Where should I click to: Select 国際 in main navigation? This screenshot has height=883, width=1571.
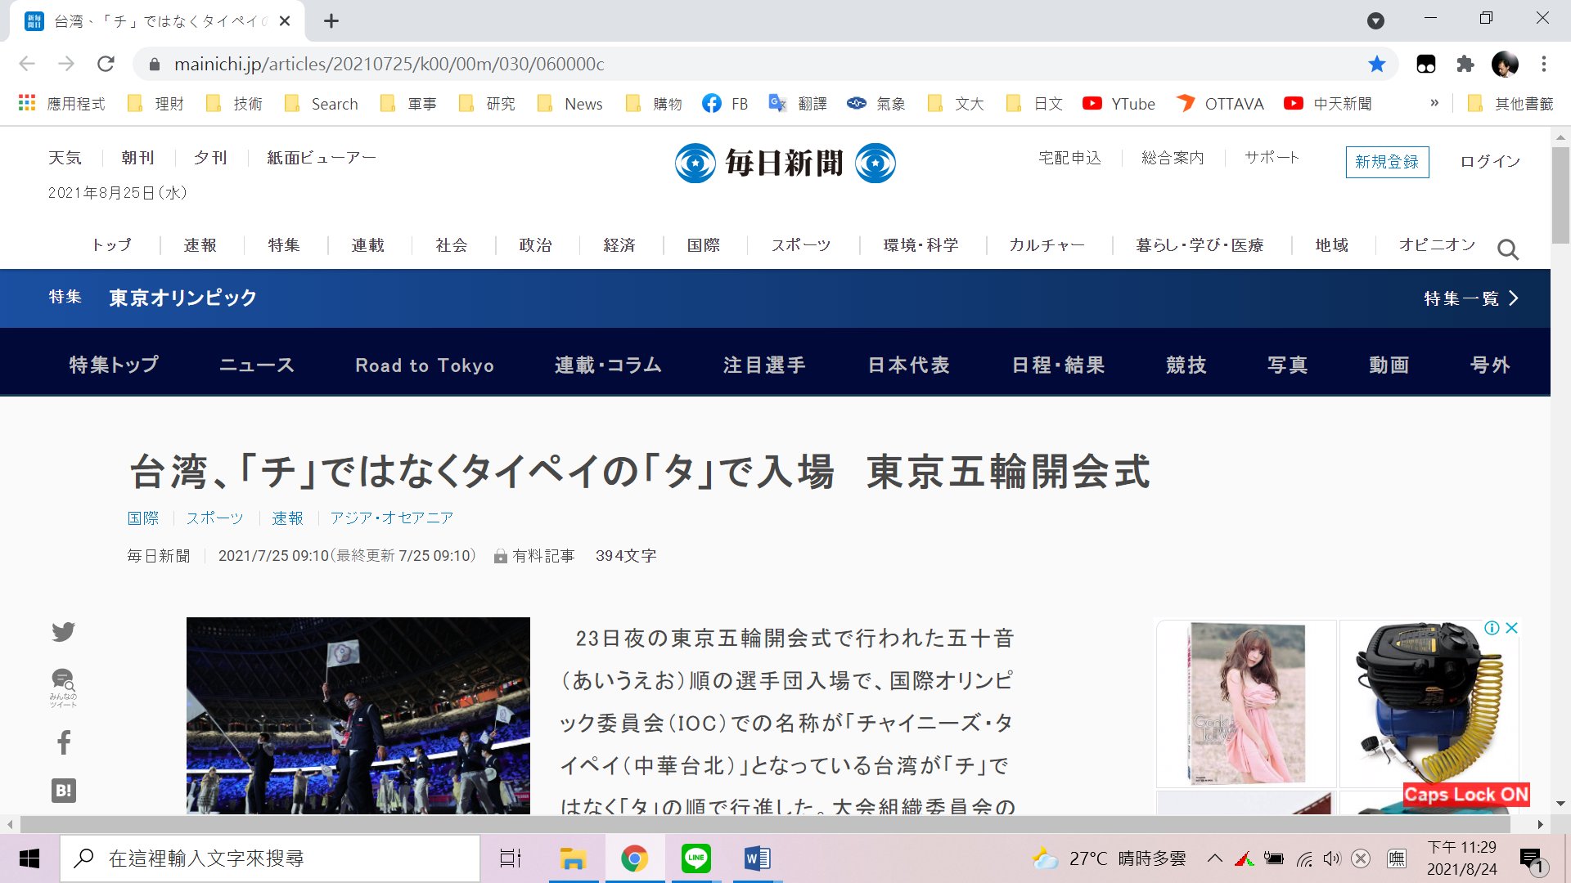point(704,245)
